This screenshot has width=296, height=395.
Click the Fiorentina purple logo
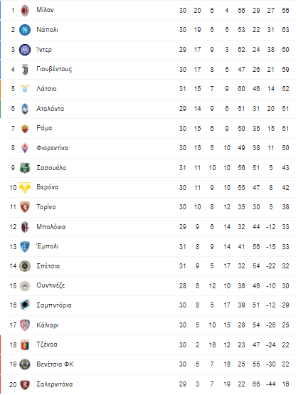[x=25, y=148]
